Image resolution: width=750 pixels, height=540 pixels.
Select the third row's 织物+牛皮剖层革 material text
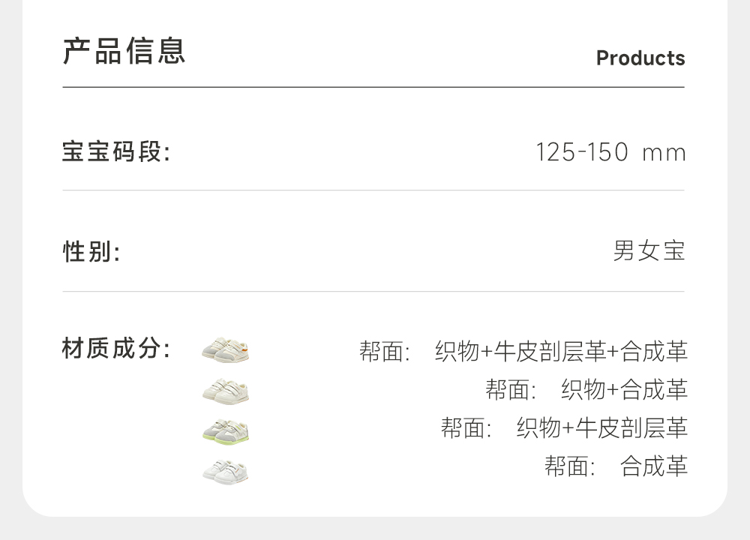601,428
